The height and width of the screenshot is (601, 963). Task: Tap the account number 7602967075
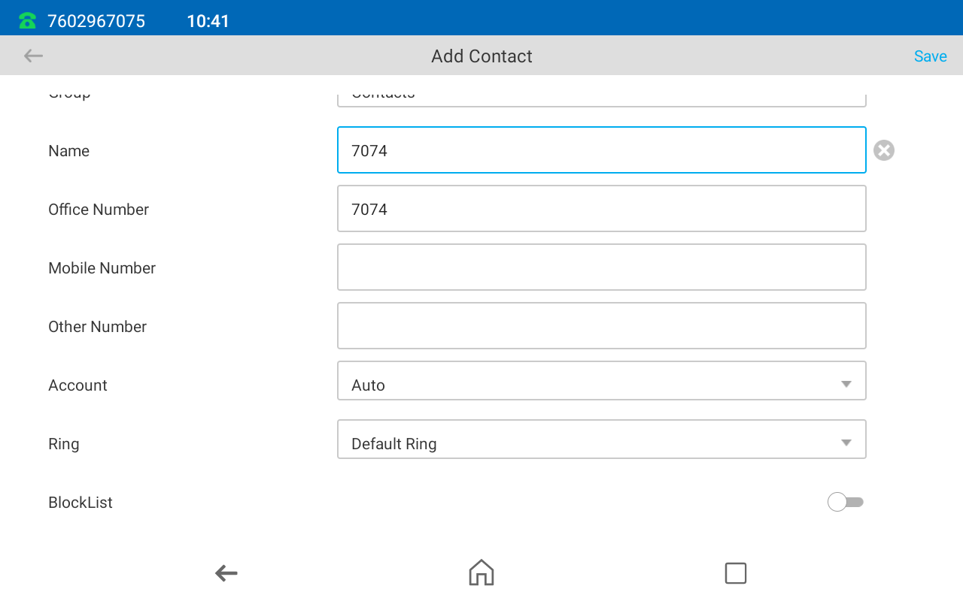96,21
